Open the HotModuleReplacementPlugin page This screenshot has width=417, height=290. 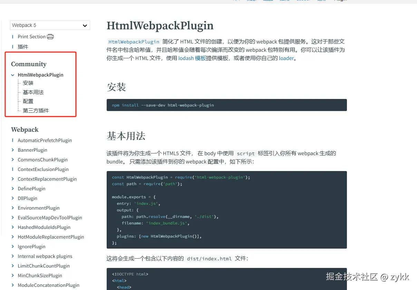(x=51, y=237)
